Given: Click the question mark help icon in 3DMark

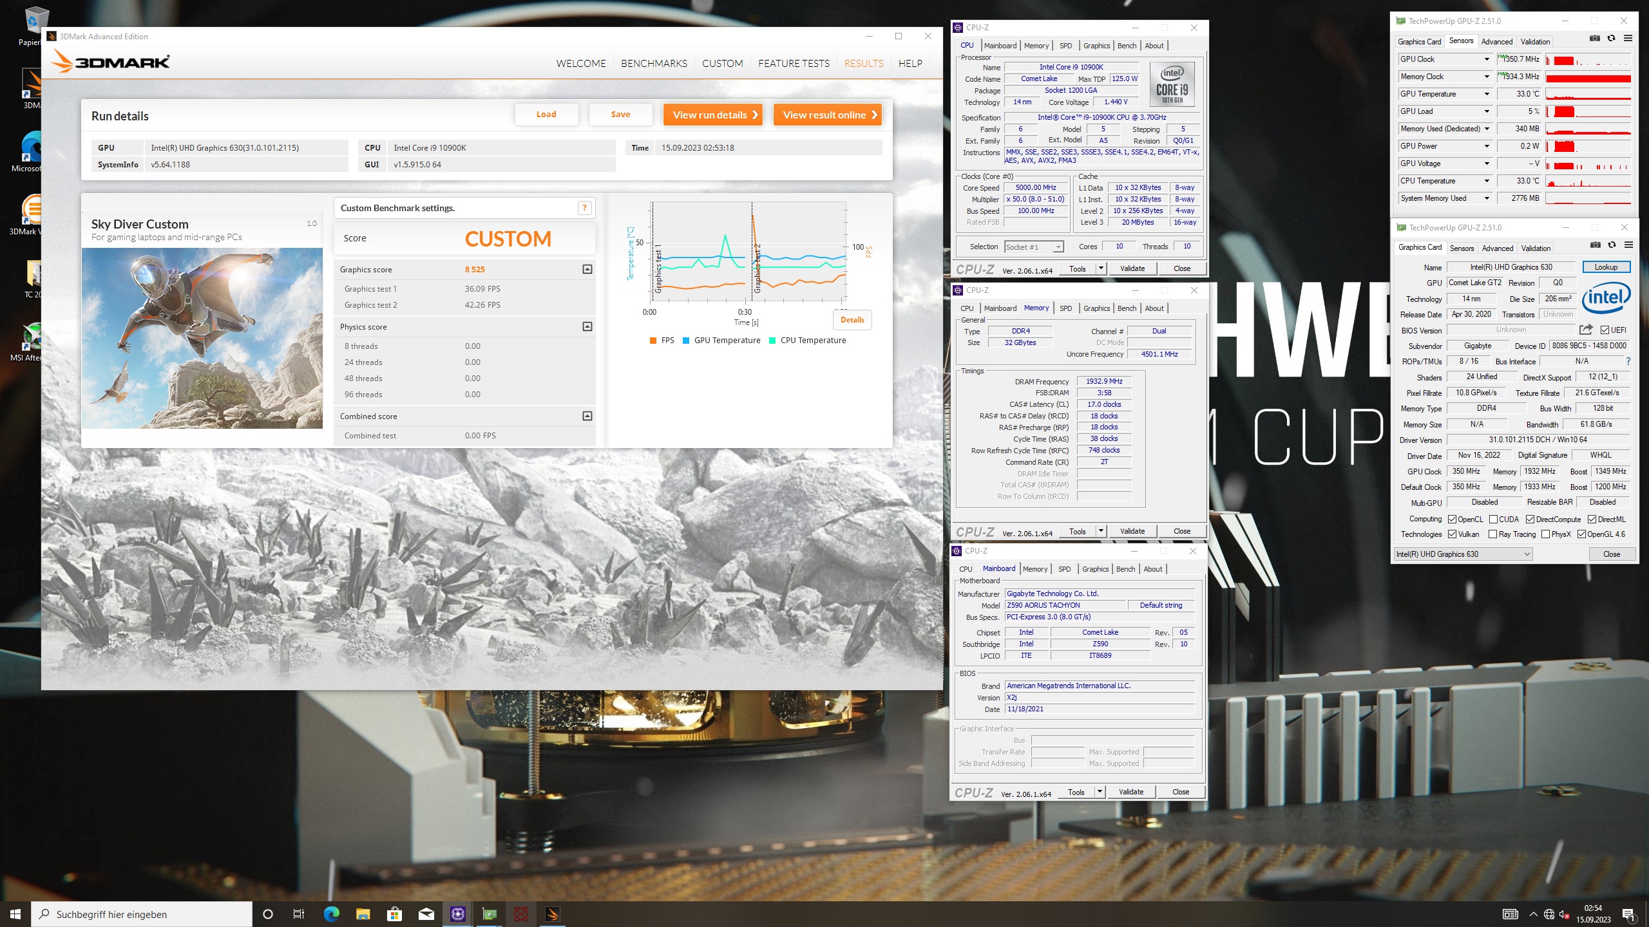Looking at the screenshot, I should point(584,207).
